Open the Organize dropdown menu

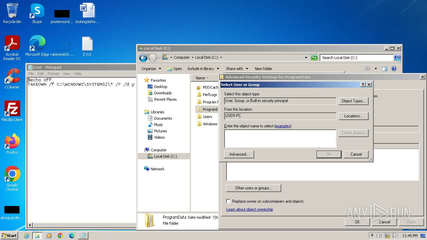151,69
